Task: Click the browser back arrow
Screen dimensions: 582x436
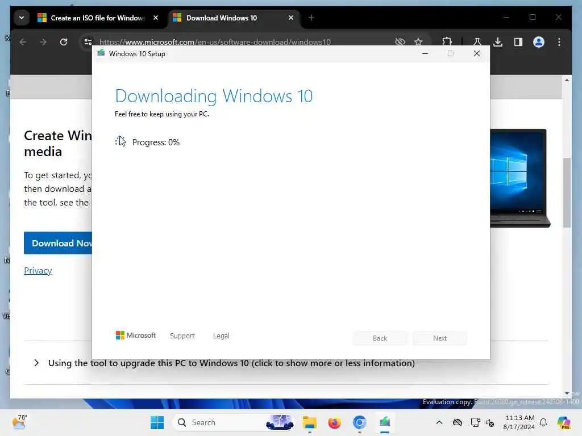Action: 23,42
